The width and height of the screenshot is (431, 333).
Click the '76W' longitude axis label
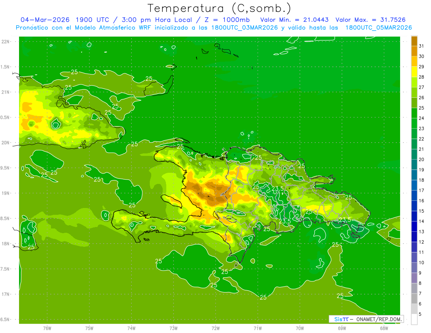pos(47,328)
